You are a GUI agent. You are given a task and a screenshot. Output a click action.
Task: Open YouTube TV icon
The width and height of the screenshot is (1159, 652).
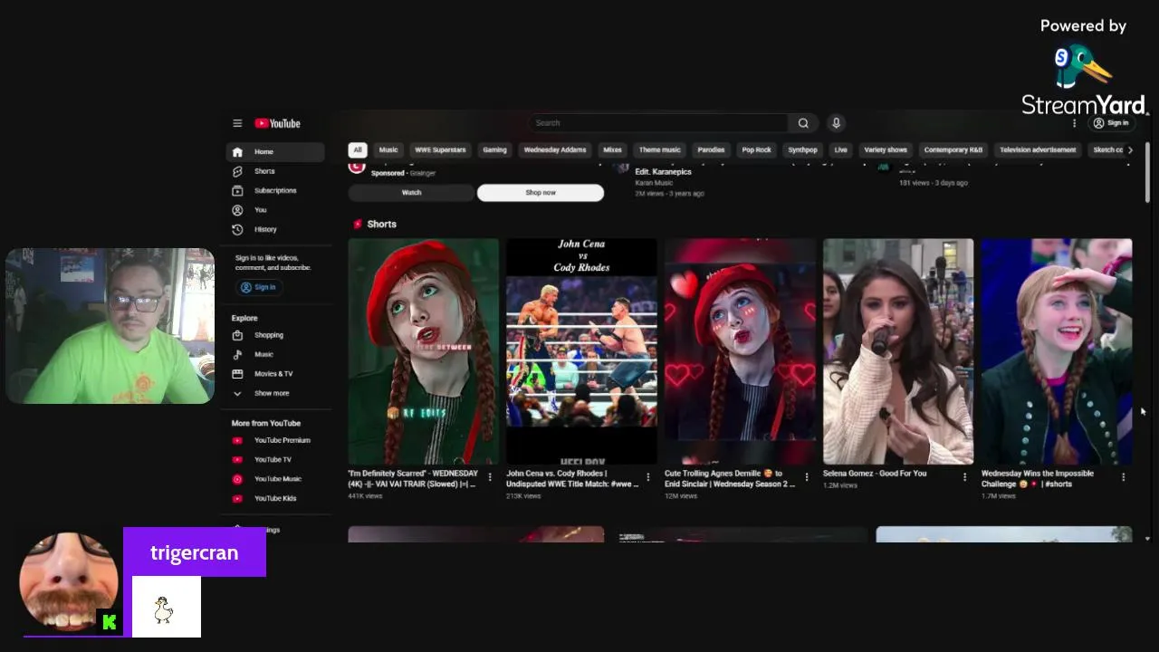click(237, 460)
